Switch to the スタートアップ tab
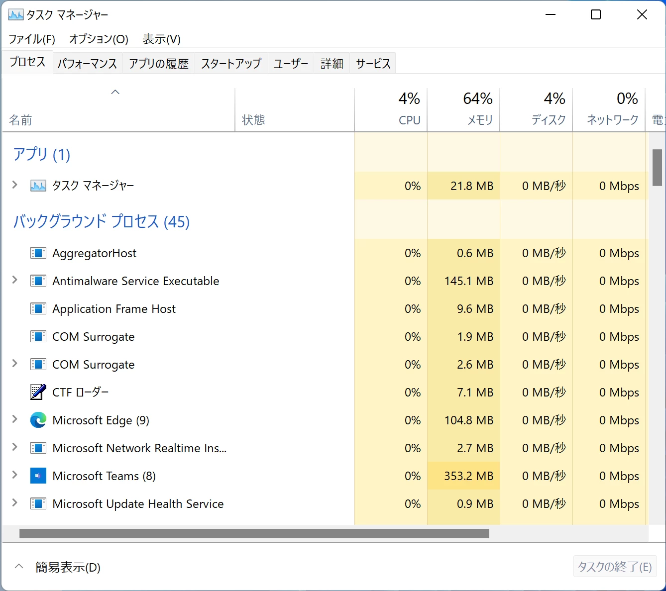The width and height of the screenshot is (666, 591). point(231,64)
